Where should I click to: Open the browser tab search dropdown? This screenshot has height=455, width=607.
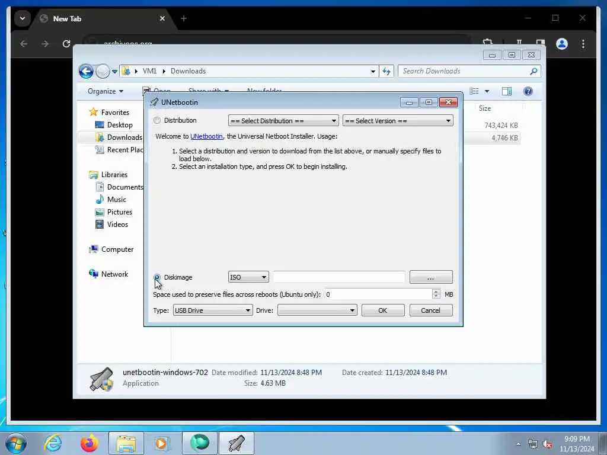coord(23,18)
